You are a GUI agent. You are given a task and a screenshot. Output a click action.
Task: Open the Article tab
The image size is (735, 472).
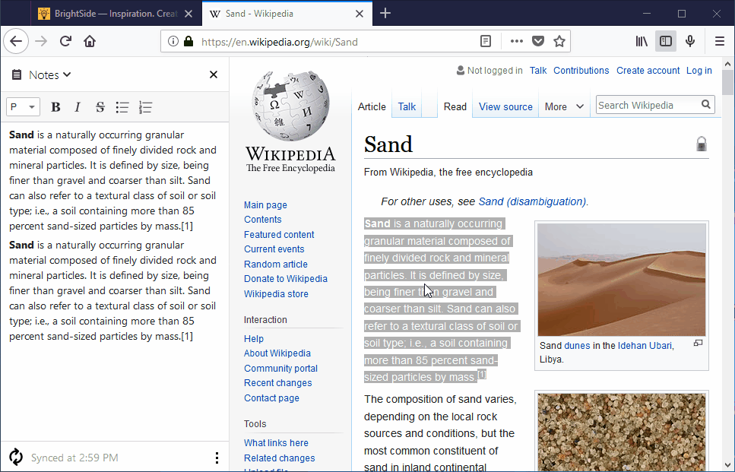[x=372, y=107]
